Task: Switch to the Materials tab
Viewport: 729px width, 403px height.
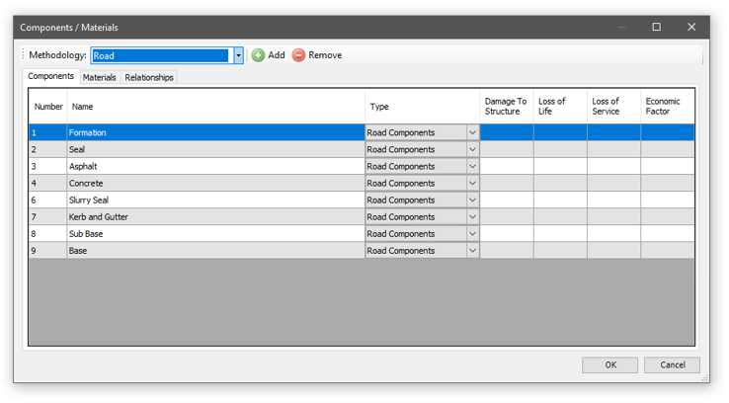Action: pyautogui.click(x=99, y=77)
